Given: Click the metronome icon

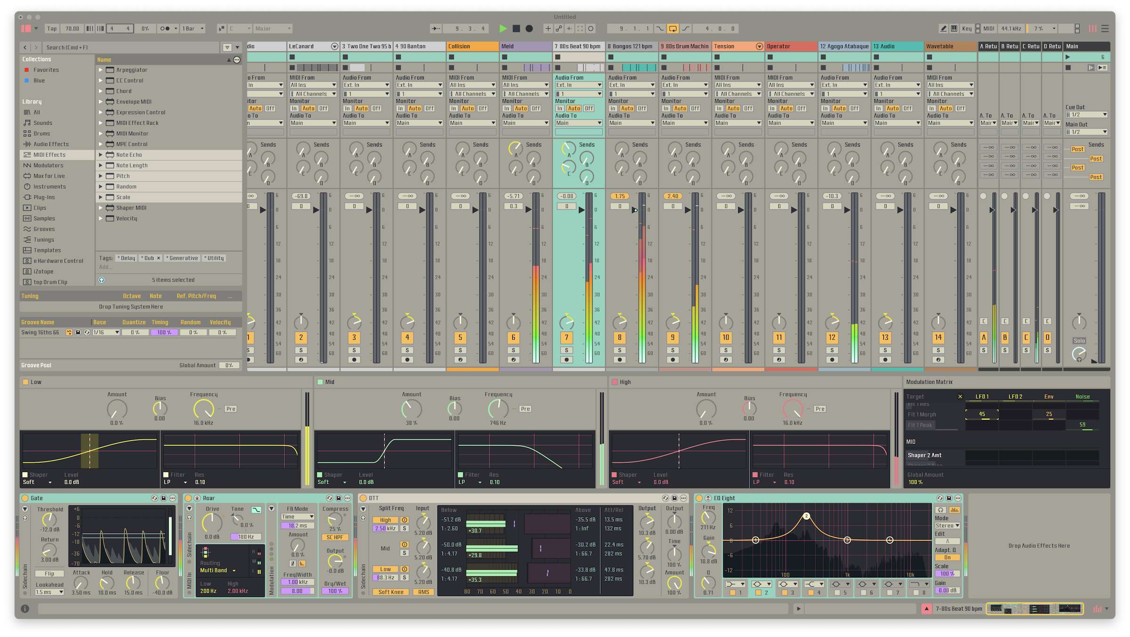Looking at the screenshot, I should point(165,29).
